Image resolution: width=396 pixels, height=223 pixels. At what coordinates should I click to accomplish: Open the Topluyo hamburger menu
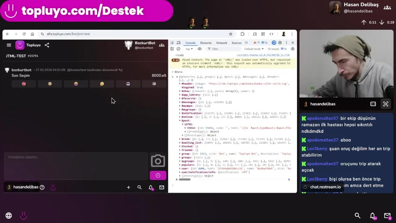9,45
